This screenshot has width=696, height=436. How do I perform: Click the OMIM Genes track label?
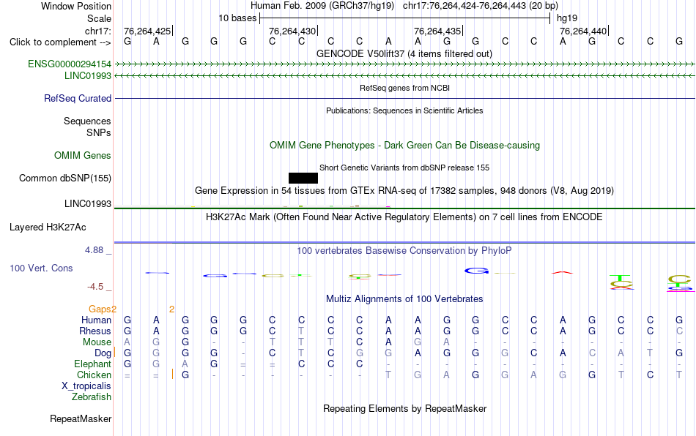tap(83, 156)
